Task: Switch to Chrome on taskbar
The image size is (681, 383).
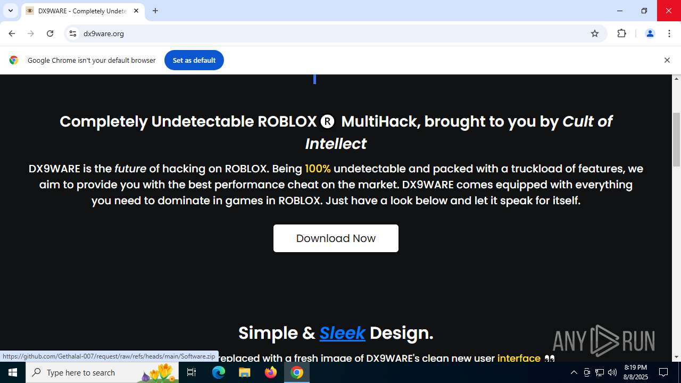Action: pos(297,372)
